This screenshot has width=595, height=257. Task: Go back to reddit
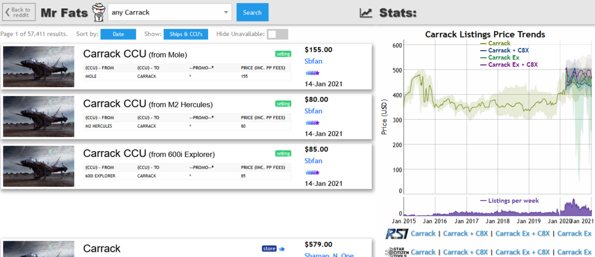pyautogui.click(x=19, y=12)
